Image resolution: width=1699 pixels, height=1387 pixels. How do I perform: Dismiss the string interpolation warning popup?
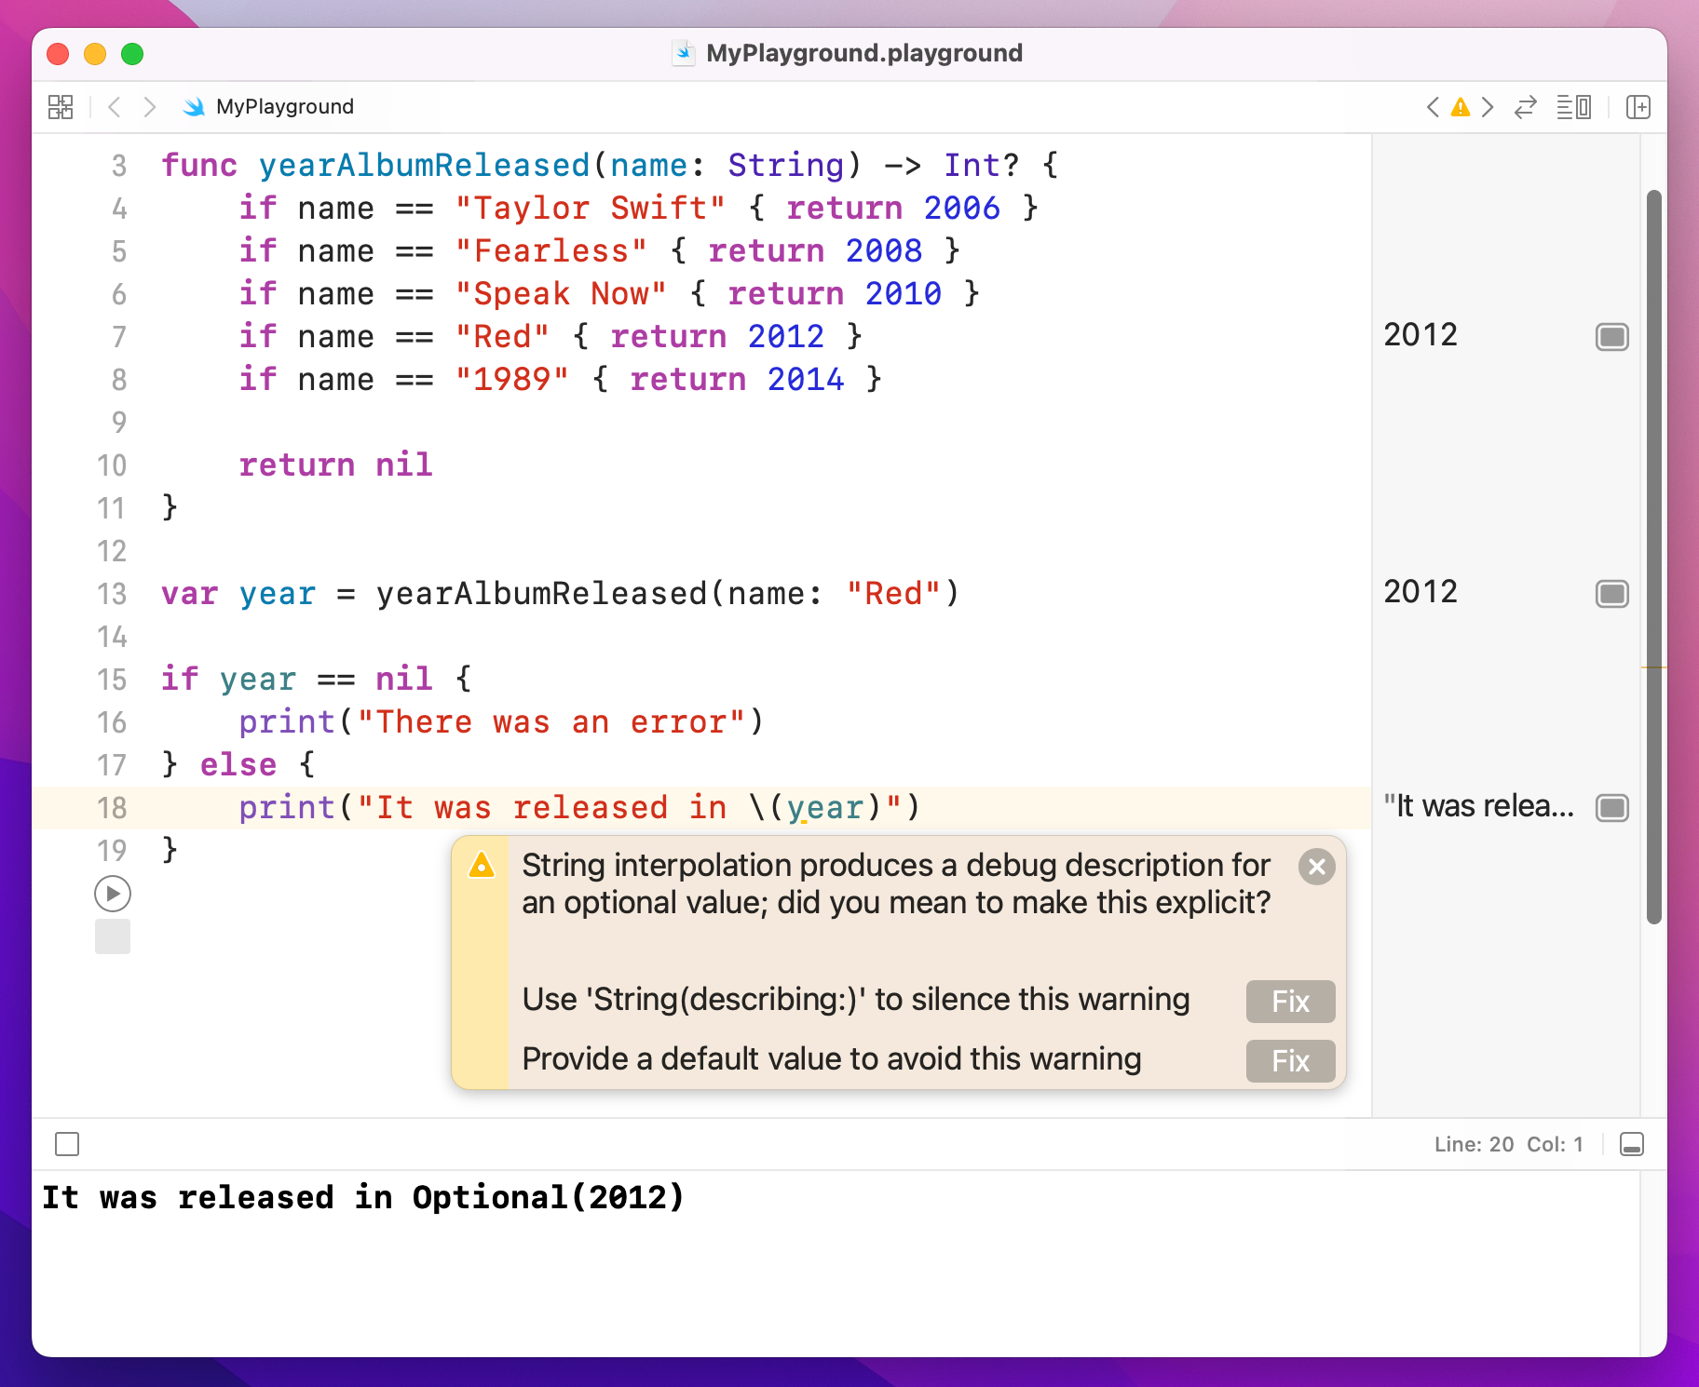tap(1316, 868)
